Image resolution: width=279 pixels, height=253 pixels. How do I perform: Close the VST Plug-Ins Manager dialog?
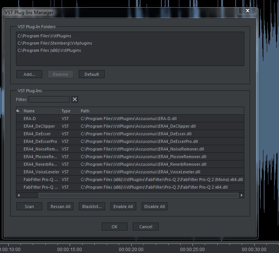click(247, 11)
